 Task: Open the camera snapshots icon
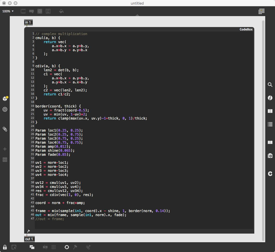point(270,156)
